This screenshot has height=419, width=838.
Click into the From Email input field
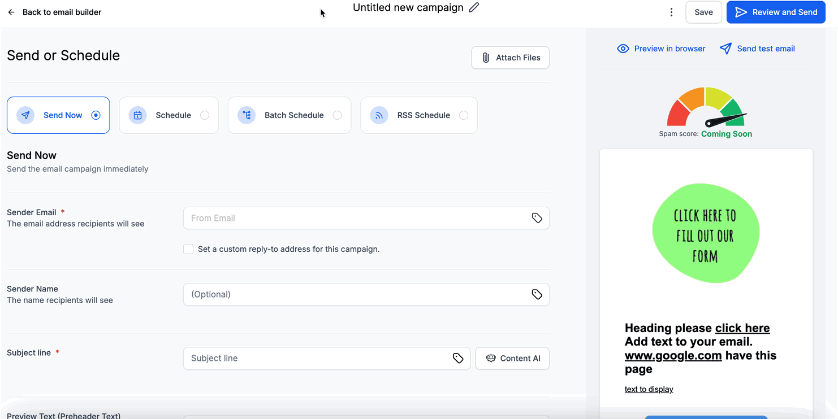(356, 218)
